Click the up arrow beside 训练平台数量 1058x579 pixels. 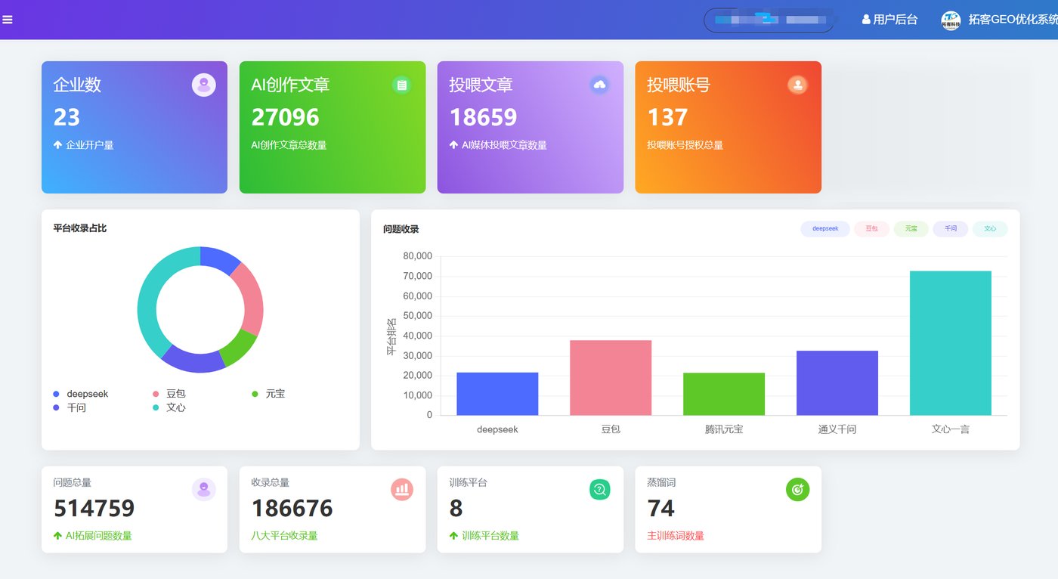[453, 536]
